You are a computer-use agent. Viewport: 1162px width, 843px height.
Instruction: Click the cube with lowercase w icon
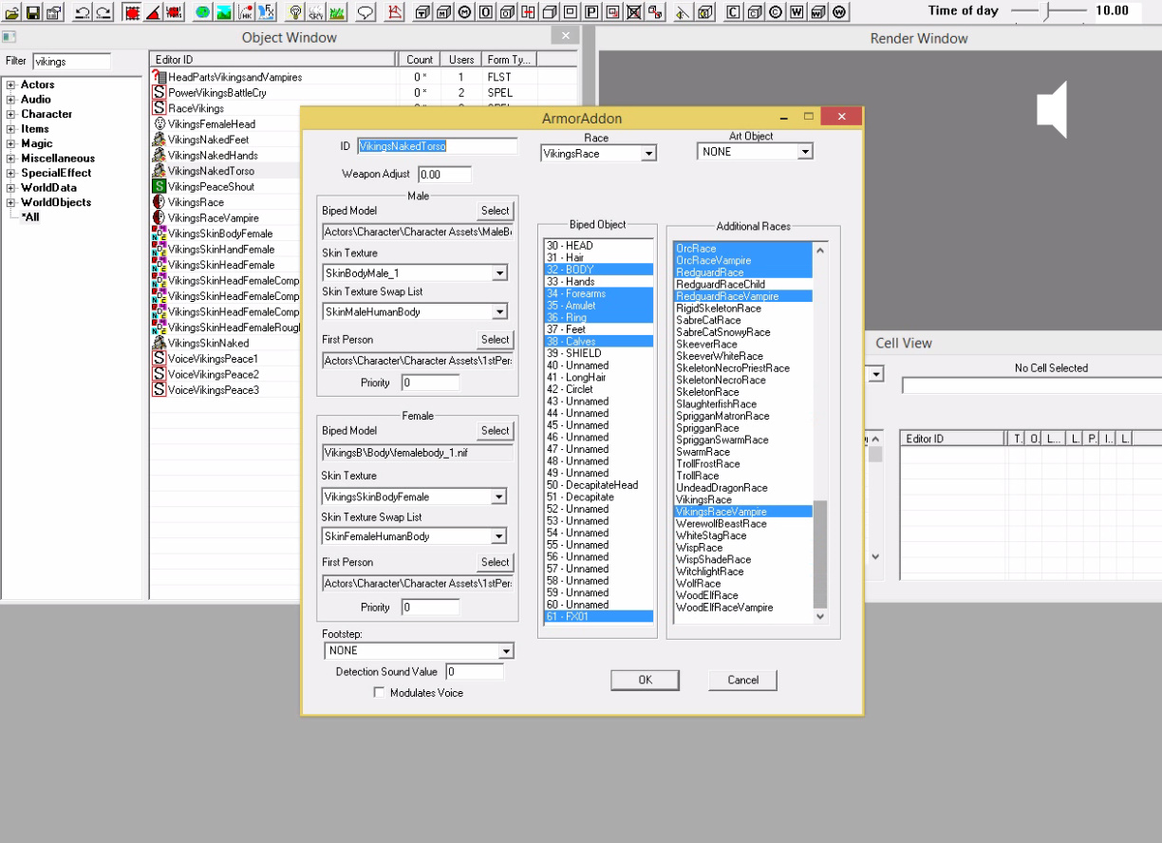coord(817,12)
